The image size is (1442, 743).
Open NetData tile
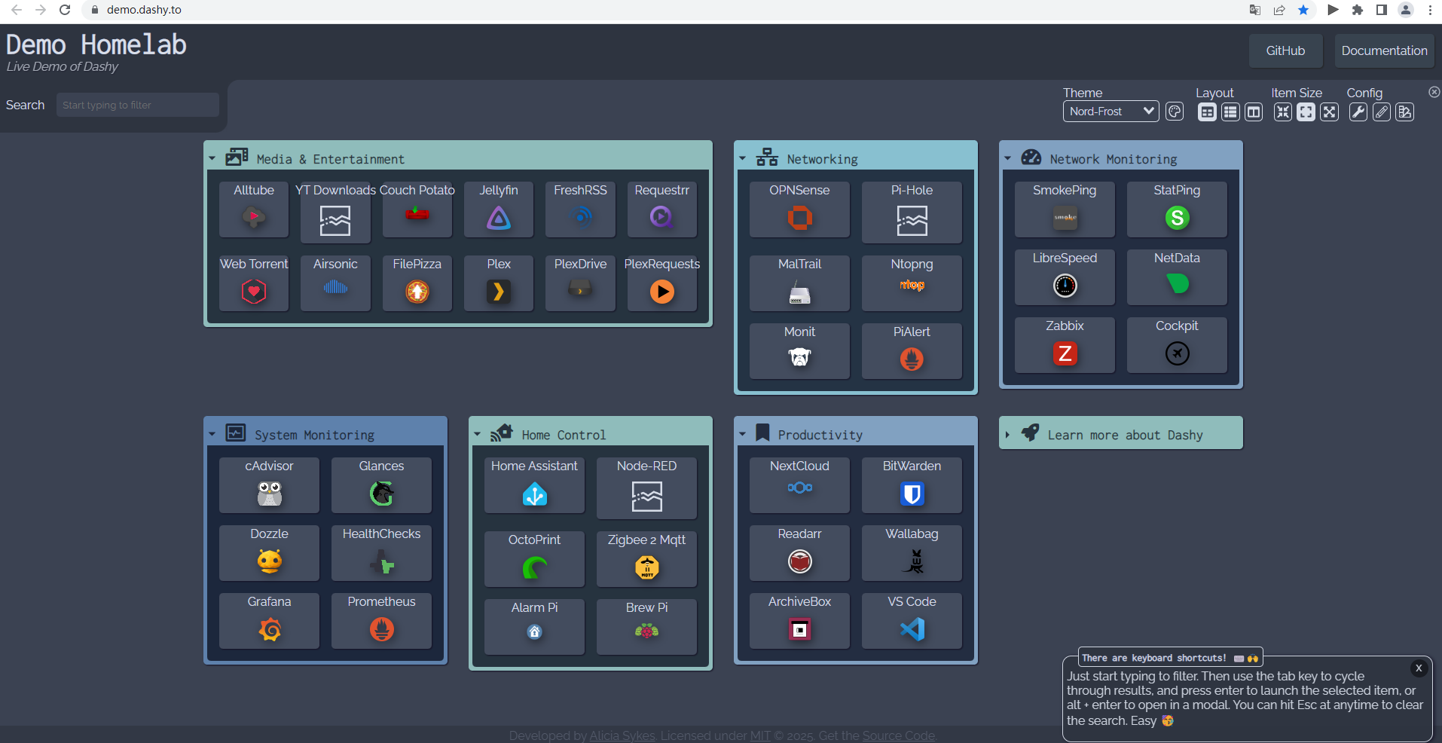point(1177,277)
